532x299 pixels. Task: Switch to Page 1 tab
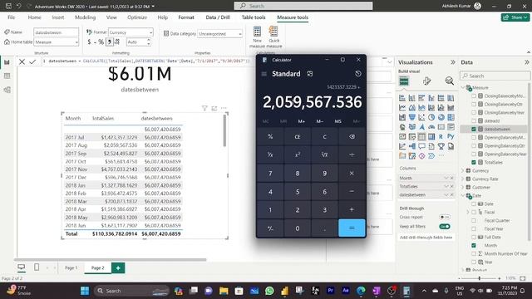[x=71, y=267]
